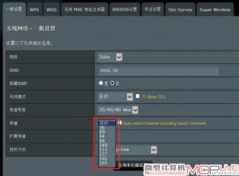This screenshot has width=239, height=176.
Task: Click the 应用本页面设置 apply button
Action: tap(132, 165)
